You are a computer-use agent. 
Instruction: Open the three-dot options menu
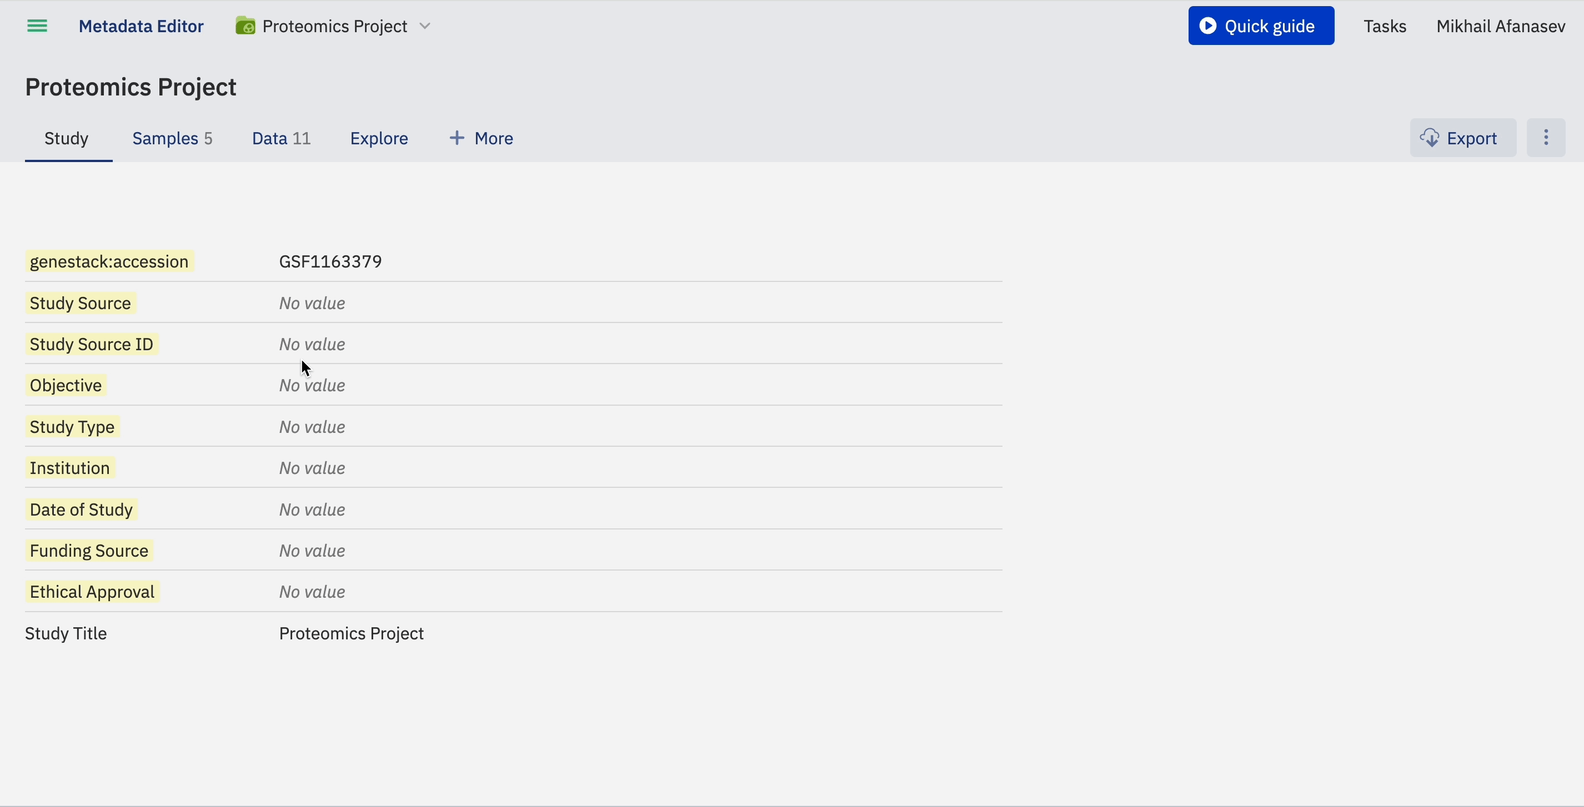tap(1546, 138)
